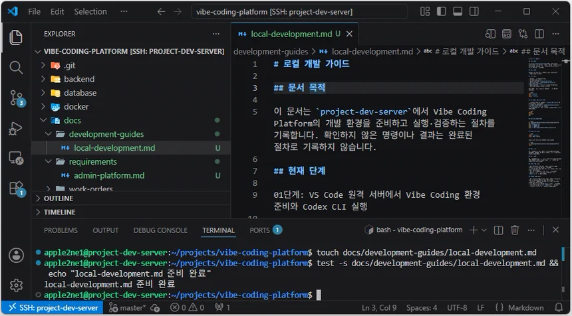Open Markdown preview to the side

pyautogui.click(x=490, y=34)
